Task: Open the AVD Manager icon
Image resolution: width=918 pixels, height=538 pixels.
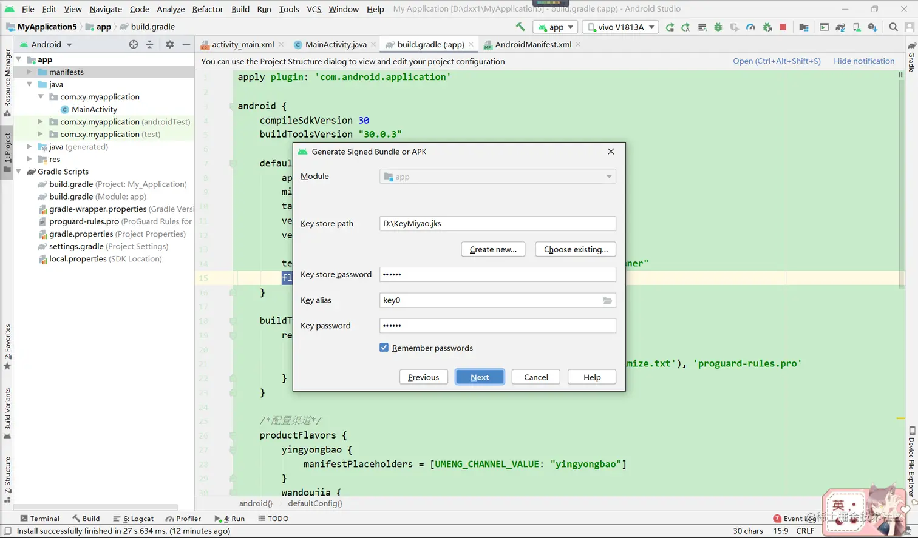Action: (x=857, y=27)
